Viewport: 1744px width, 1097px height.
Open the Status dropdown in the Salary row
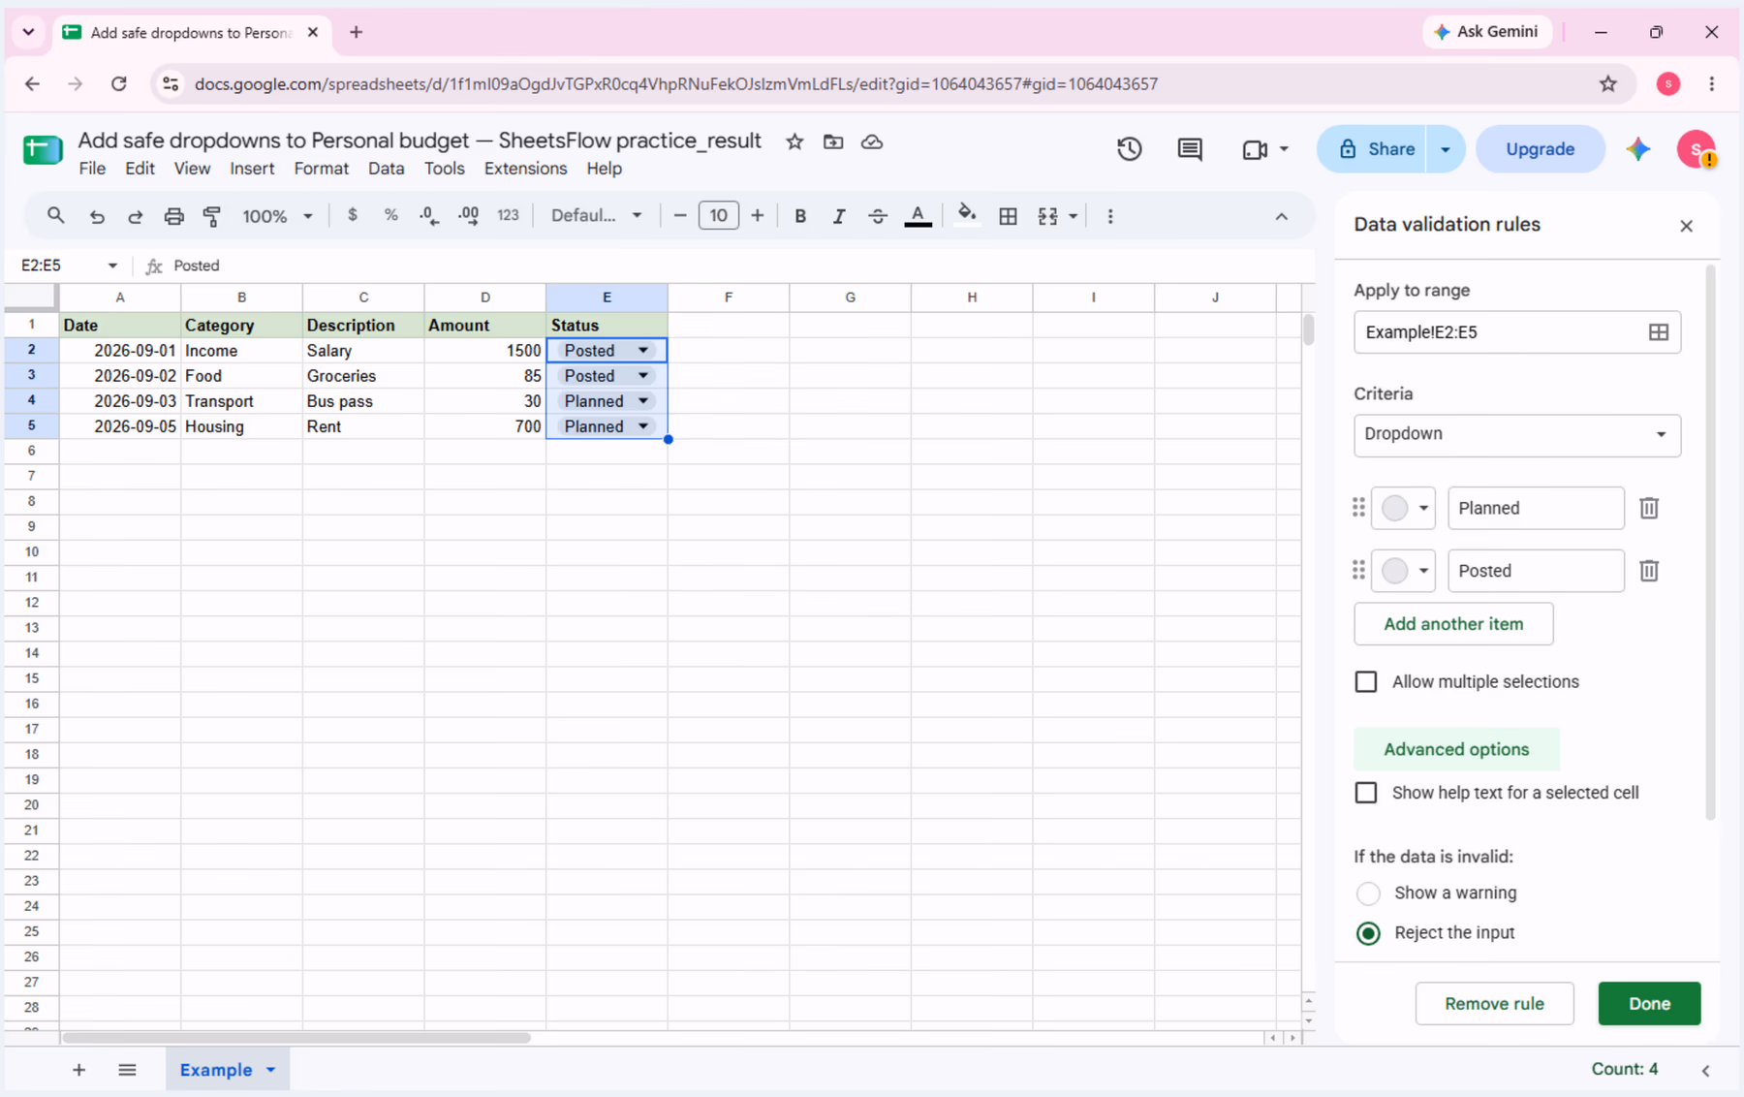(643, 351)
